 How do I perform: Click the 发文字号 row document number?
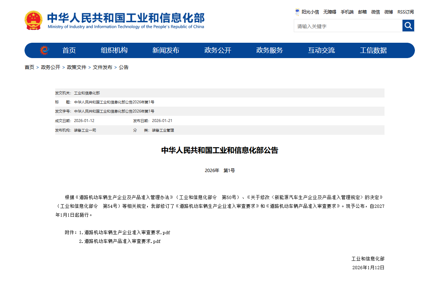pos(114,111)
